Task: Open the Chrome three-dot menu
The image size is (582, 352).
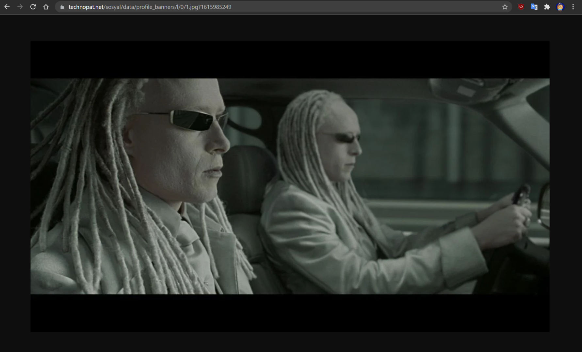Action: [x=573, y=7]
